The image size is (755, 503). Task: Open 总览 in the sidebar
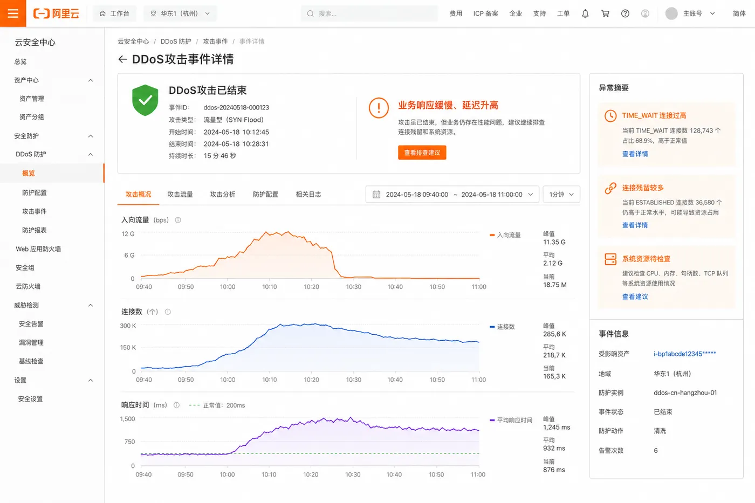click(x=20, y=61)
